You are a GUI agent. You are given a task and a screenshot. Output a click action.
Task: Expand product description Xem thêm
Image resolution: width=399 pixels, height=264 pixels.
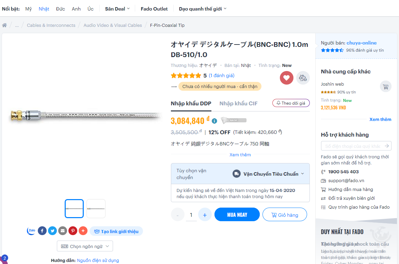(240, 155)
